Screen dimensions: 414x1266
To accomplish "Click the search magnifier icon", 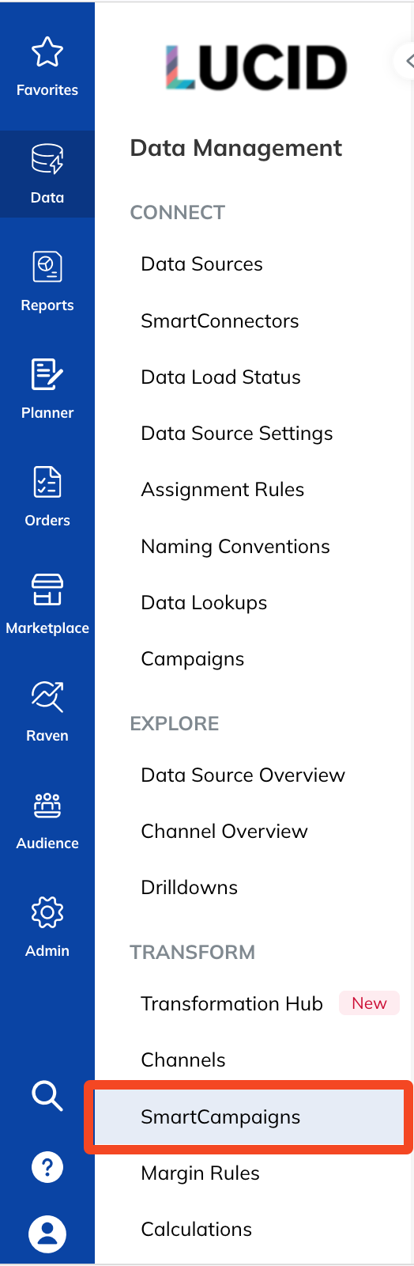I will coord(47,1096).
